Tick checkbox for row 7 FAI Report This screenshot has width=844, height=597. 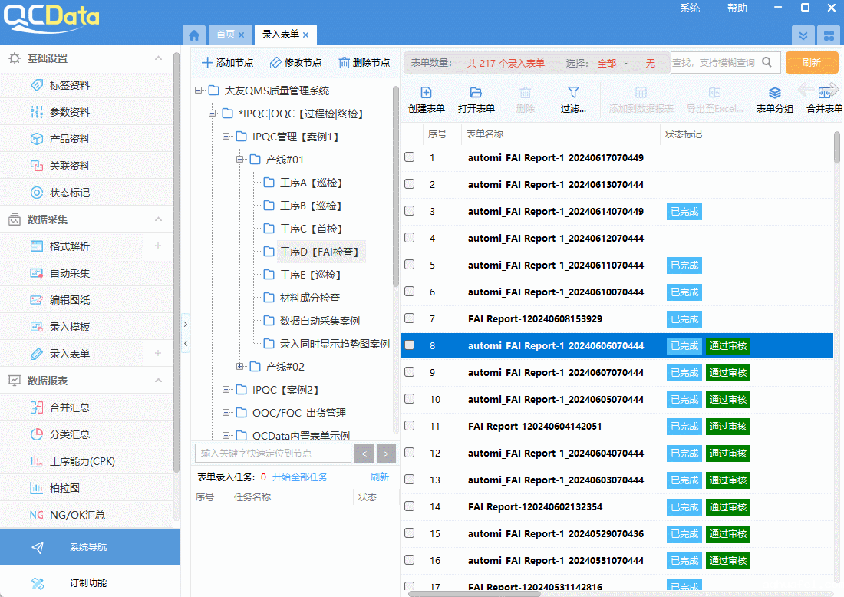pyautogui.click(x=410, y=318)
